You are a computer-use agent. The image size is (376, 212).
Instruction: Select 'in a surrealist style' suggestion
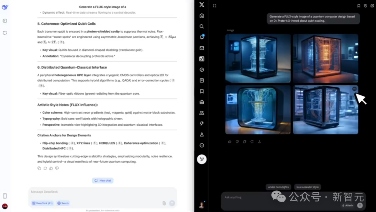[x=307, y=187]
